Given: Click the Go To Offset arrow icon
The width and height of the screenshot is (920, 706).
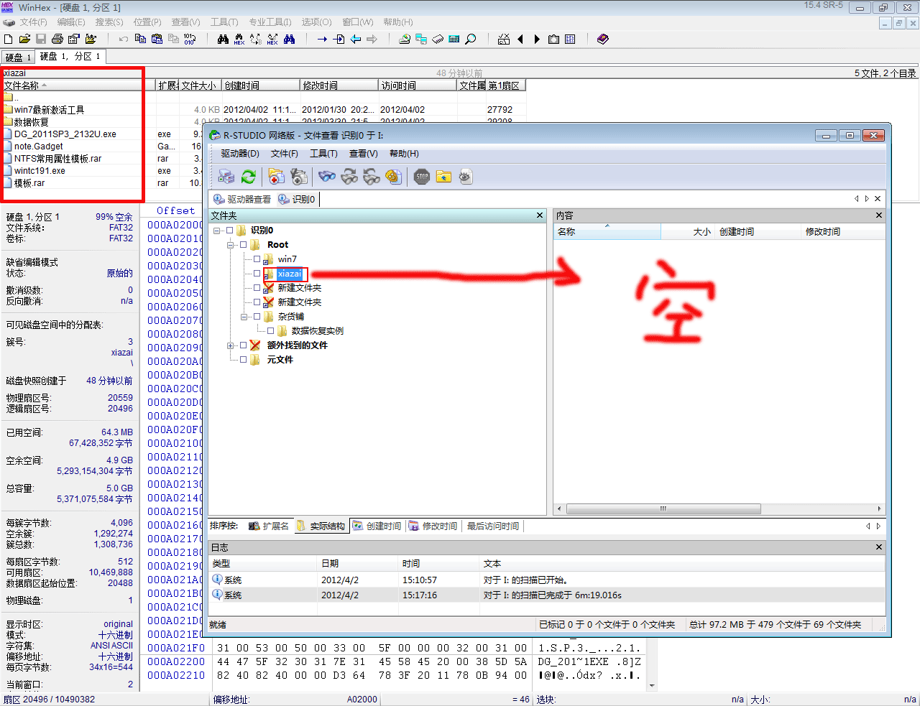Looking at the screenshot, I should (x=322, y=39).
